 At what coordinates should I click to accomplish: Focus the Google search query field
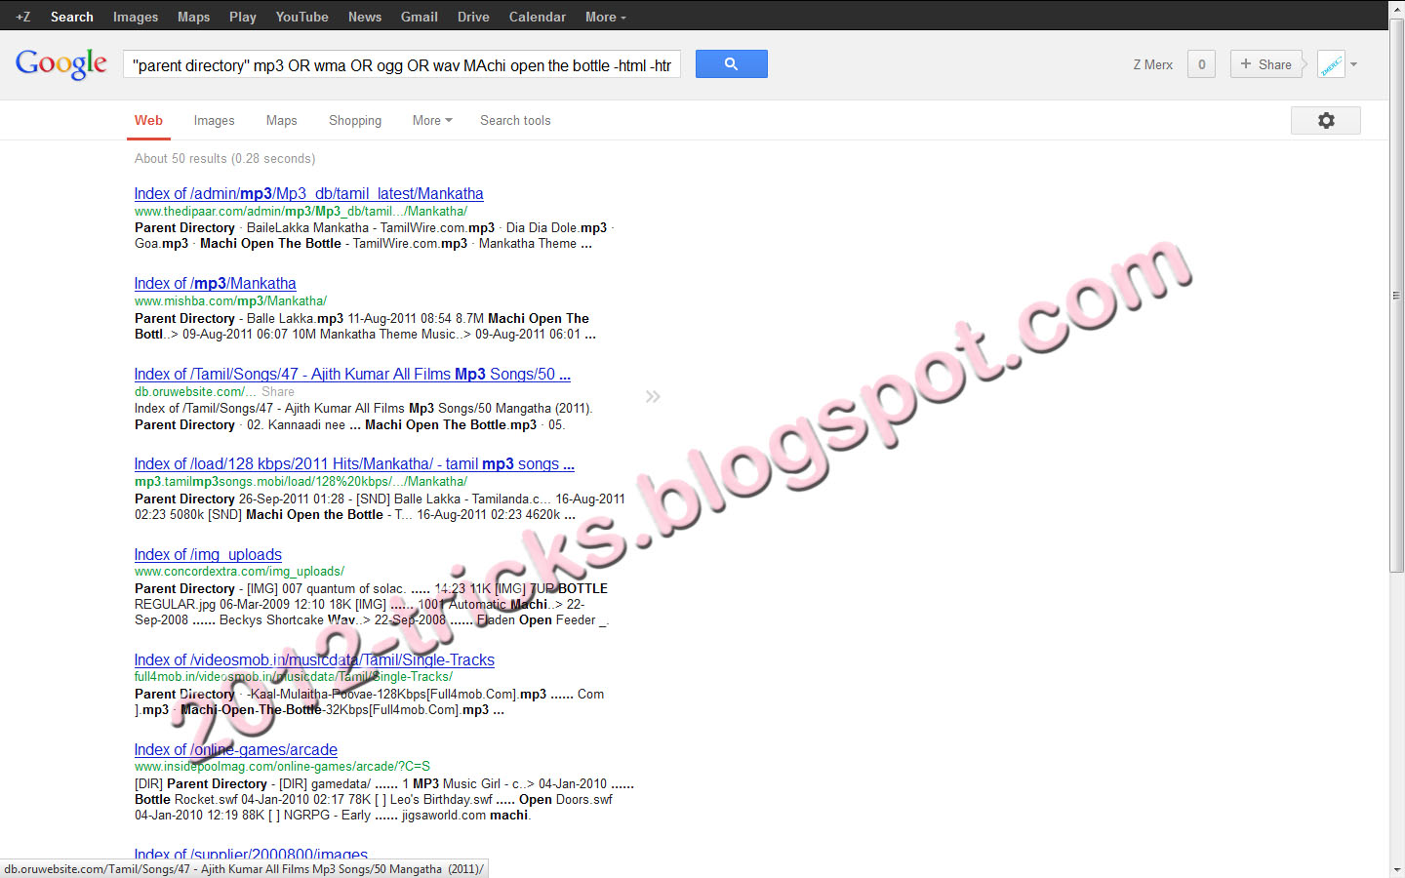click(x=402, y=64)
